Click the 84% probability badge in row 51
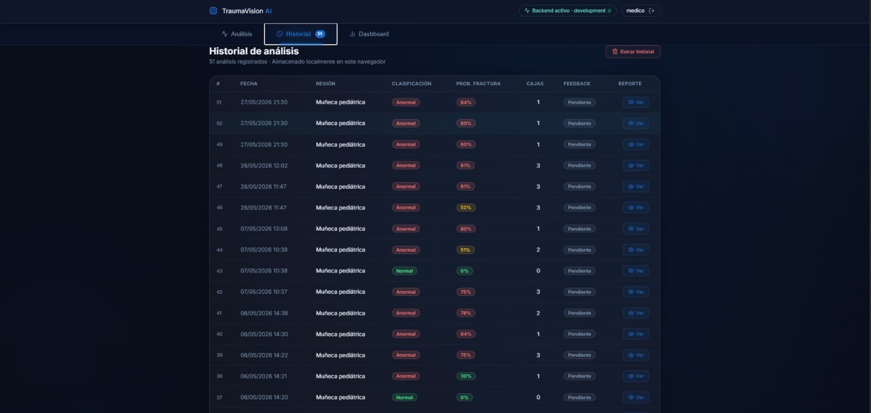The image size is (871, 413). click(x=466, y=102)
